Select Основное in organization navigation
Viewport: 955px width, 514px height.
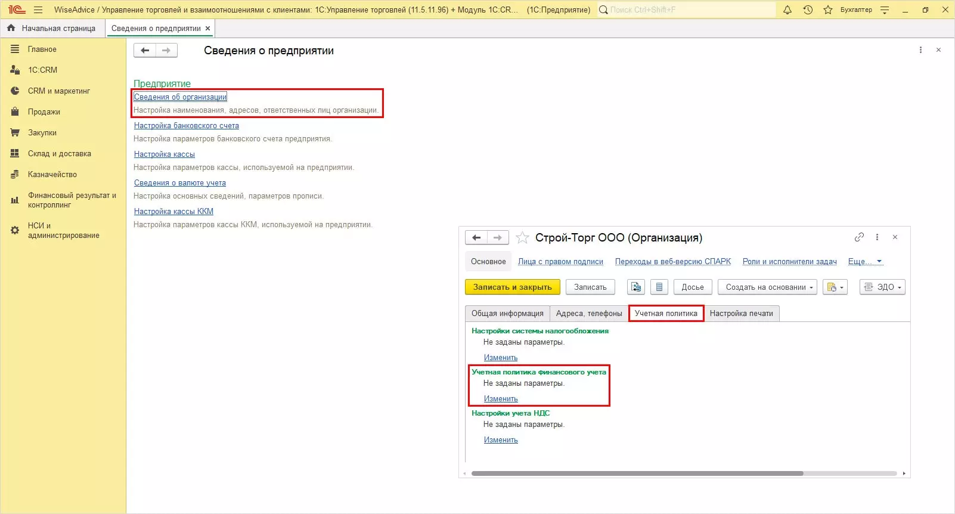point(488,261)
